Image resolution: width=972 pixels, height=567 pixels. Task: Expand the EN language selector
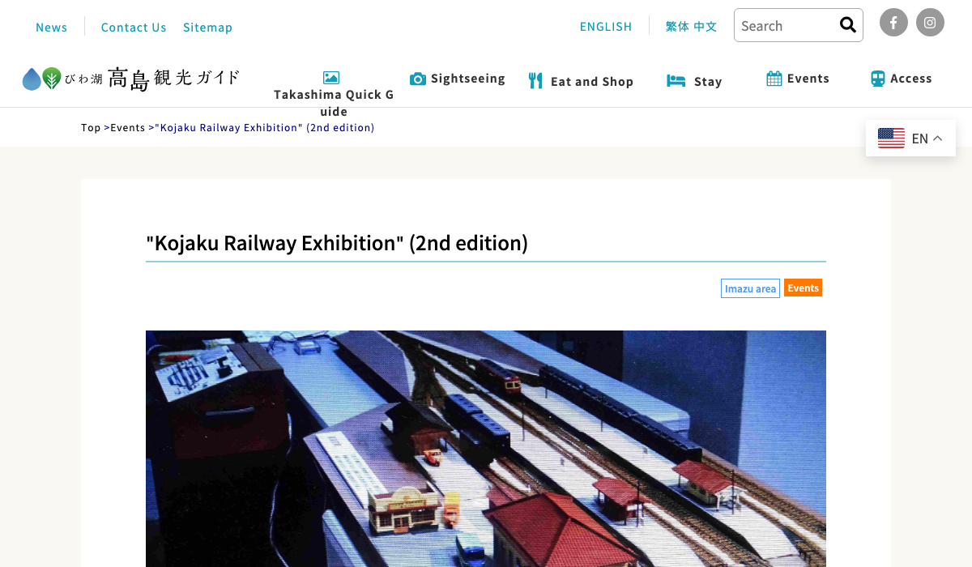910,139
